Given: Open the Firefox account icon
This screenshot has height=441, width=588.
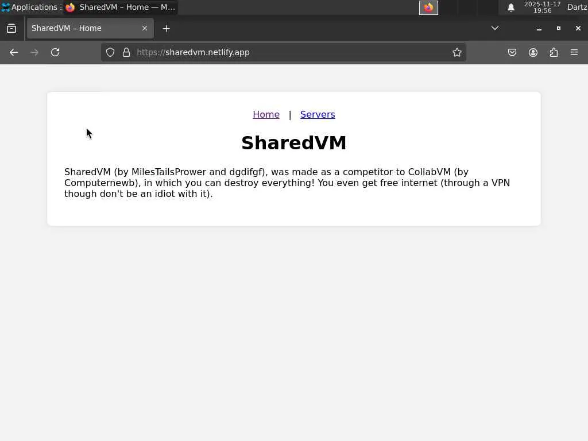Looking at the screenshot, I should point(533,52).
